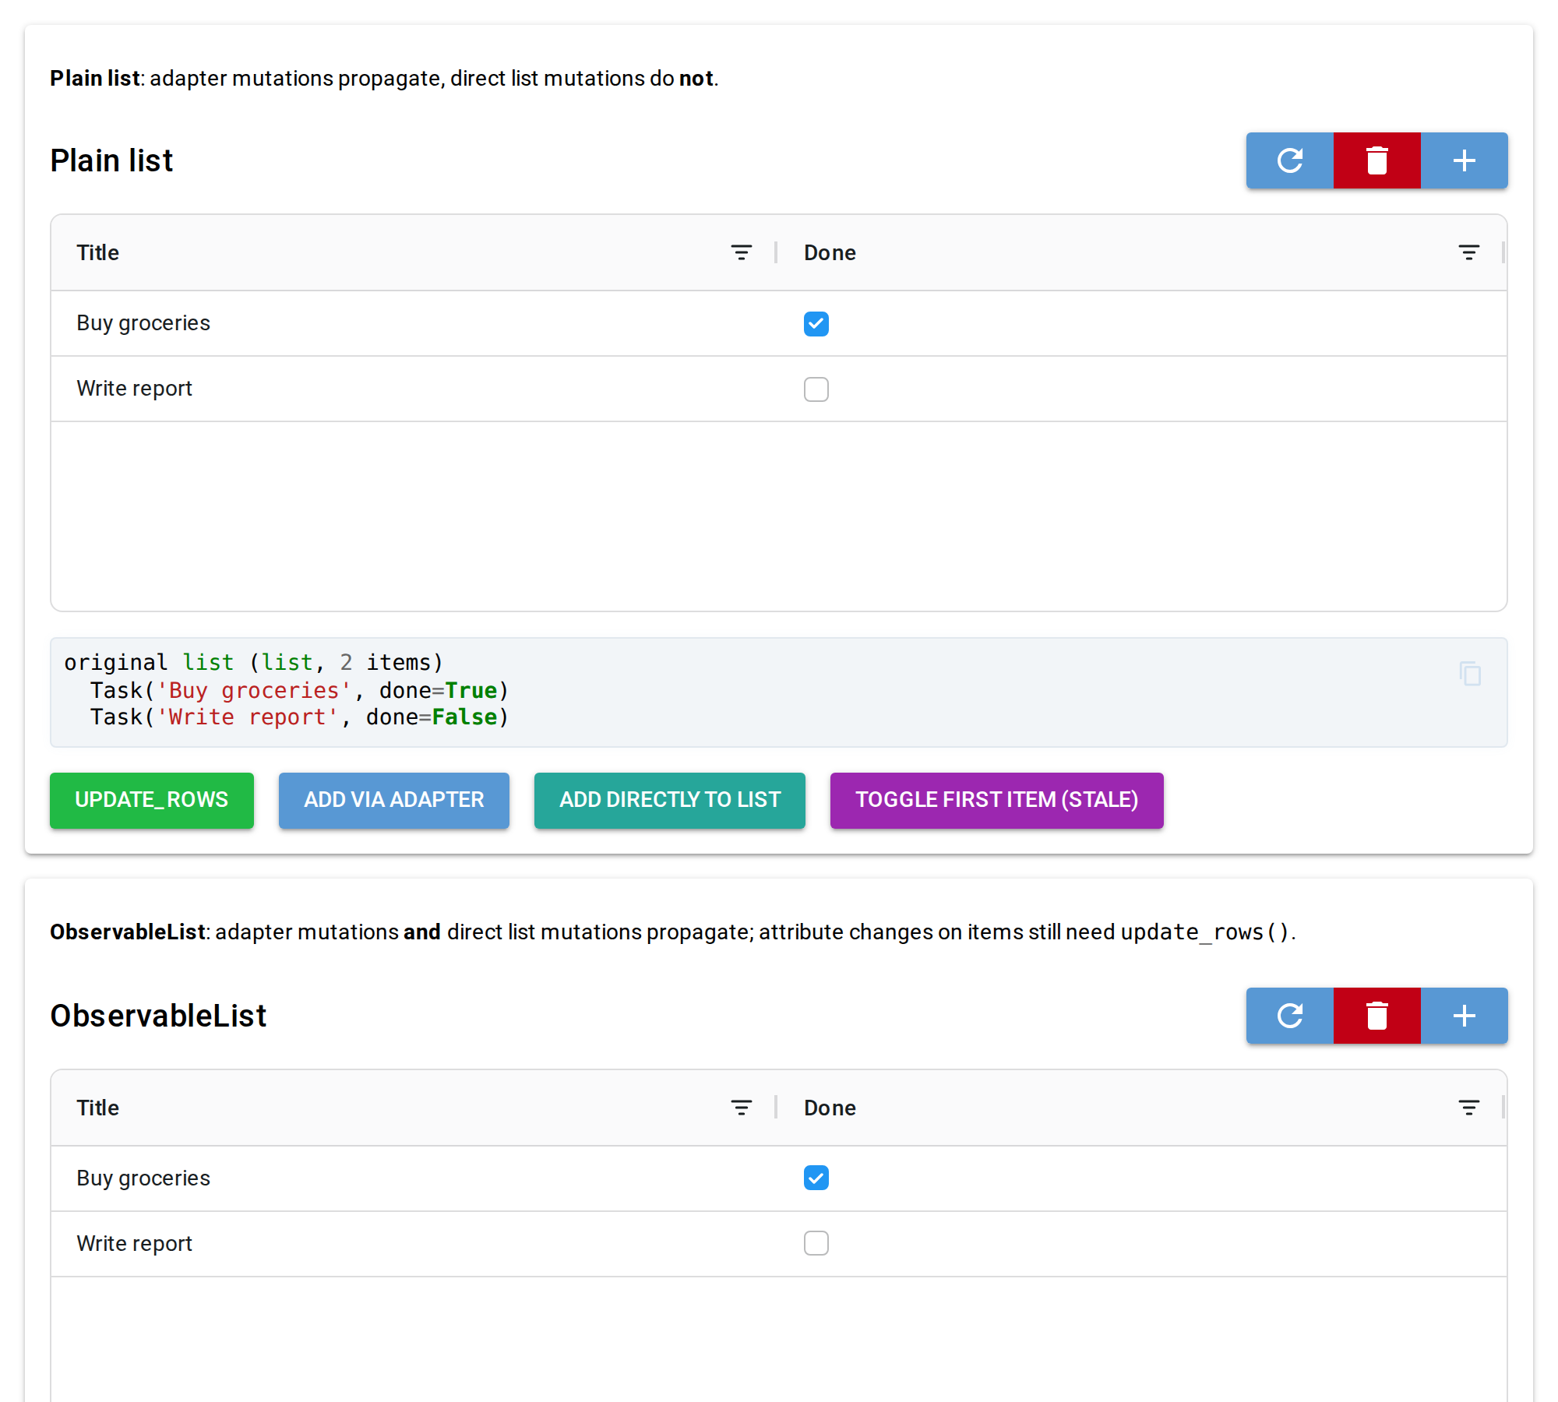Open Title column filter menu in Plain list
1558x1402 pixels.
pos(742,252)
